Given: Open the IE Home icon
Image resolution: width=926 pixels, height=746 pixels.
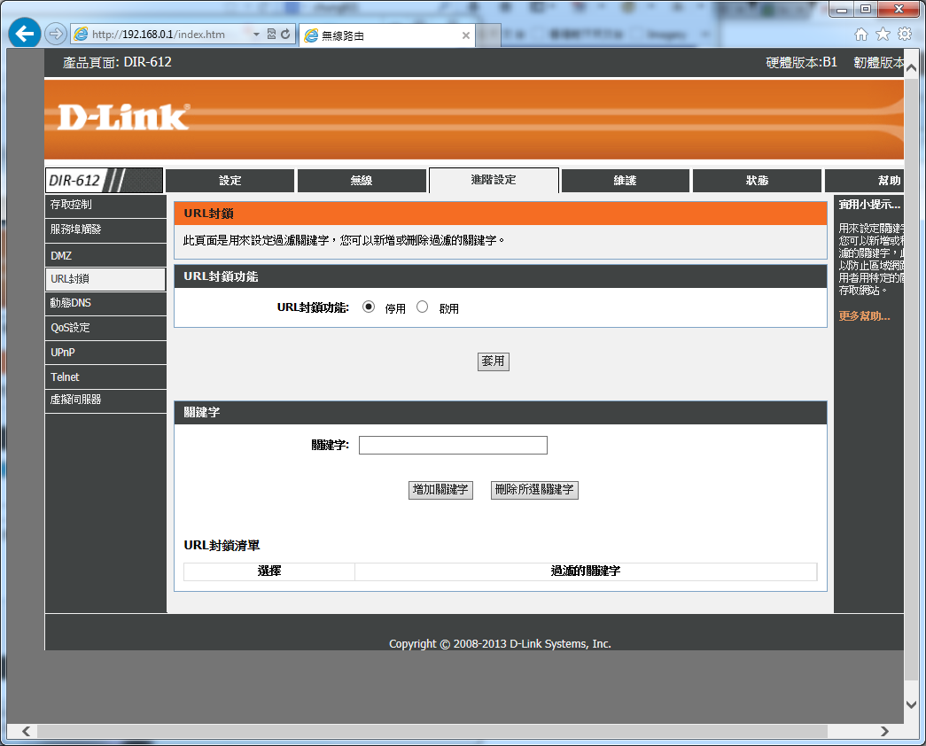Looking at the screenshot, I should (x=861, y=34).
